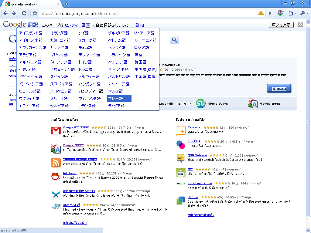Click the StumbleUpon featured tile label

click(218, 104)
